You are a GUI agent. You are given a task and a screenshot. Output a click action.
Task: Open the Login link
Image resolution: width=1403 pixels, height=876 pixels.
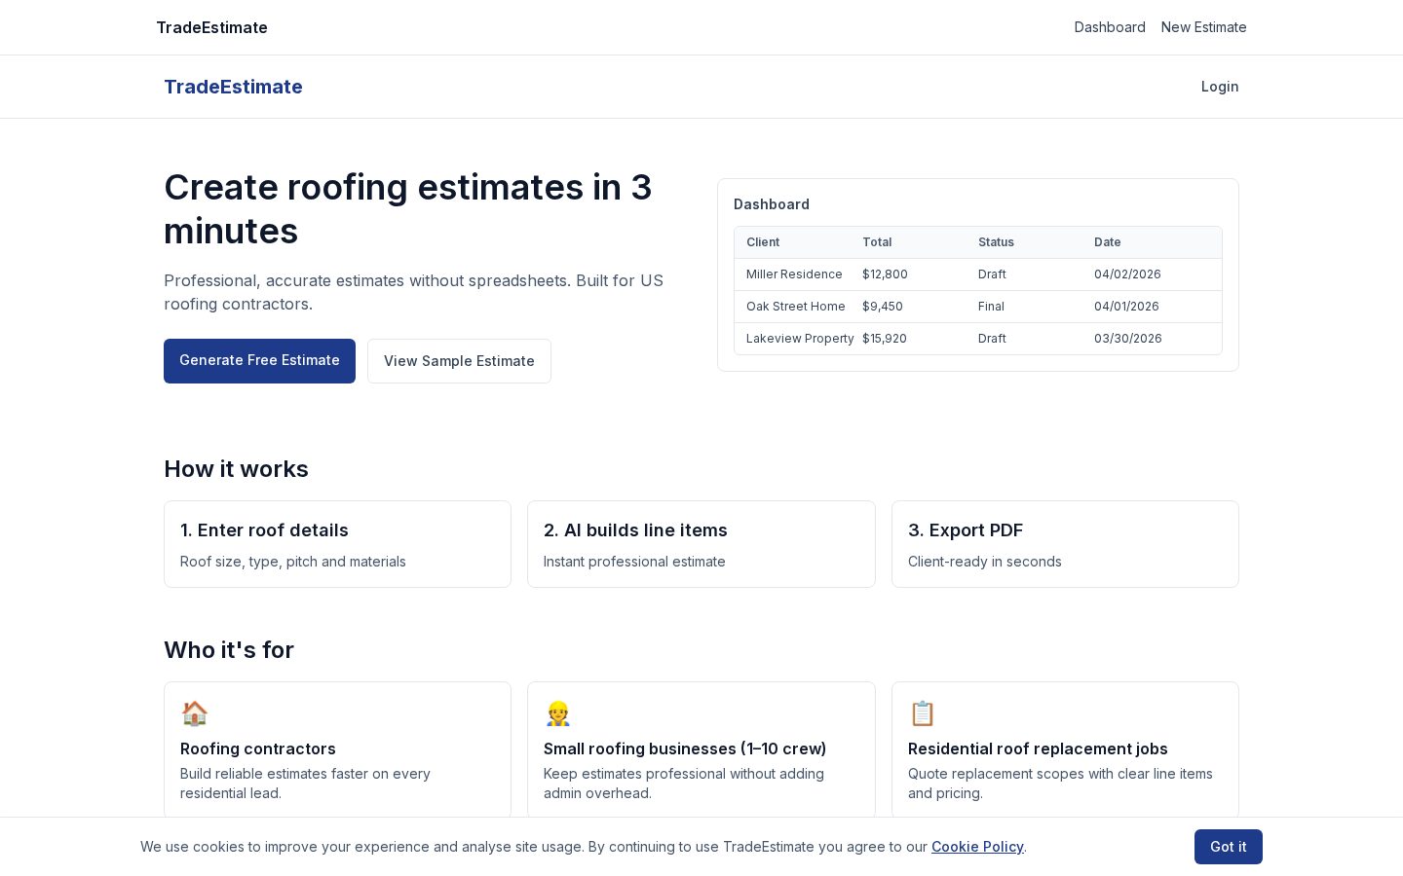click(x=1220, y=87)
